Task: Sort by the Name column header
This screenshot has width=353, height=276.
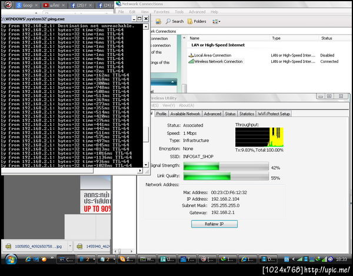Action: point(228,38)
